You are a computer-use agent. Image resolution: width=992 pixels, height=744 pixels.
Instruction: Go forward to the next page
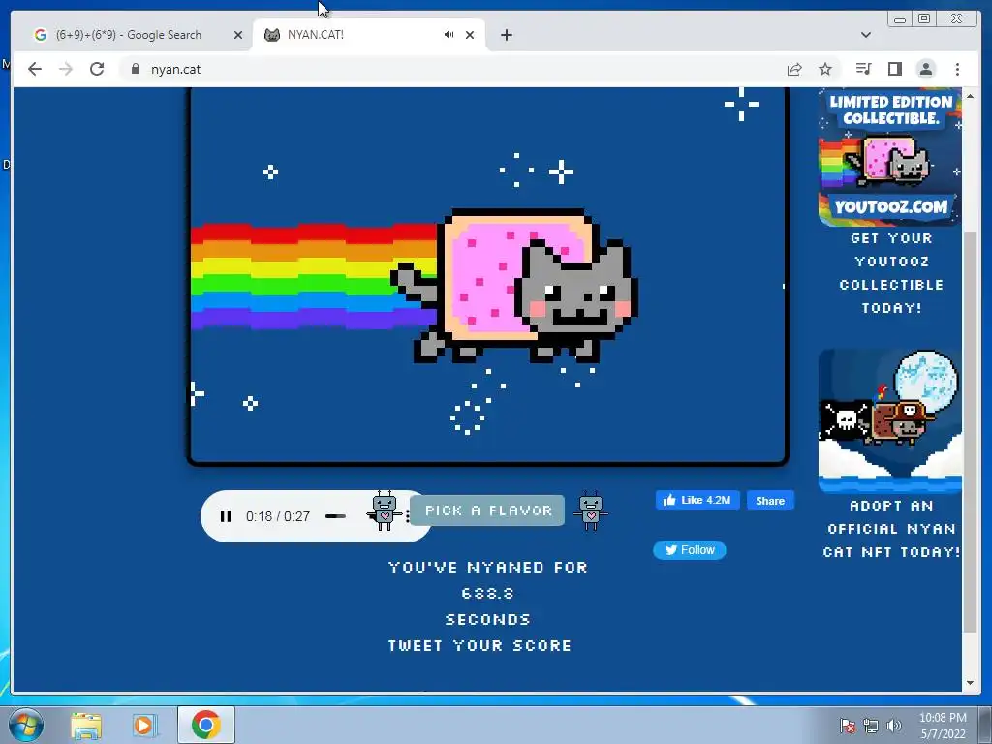(66, 69)
